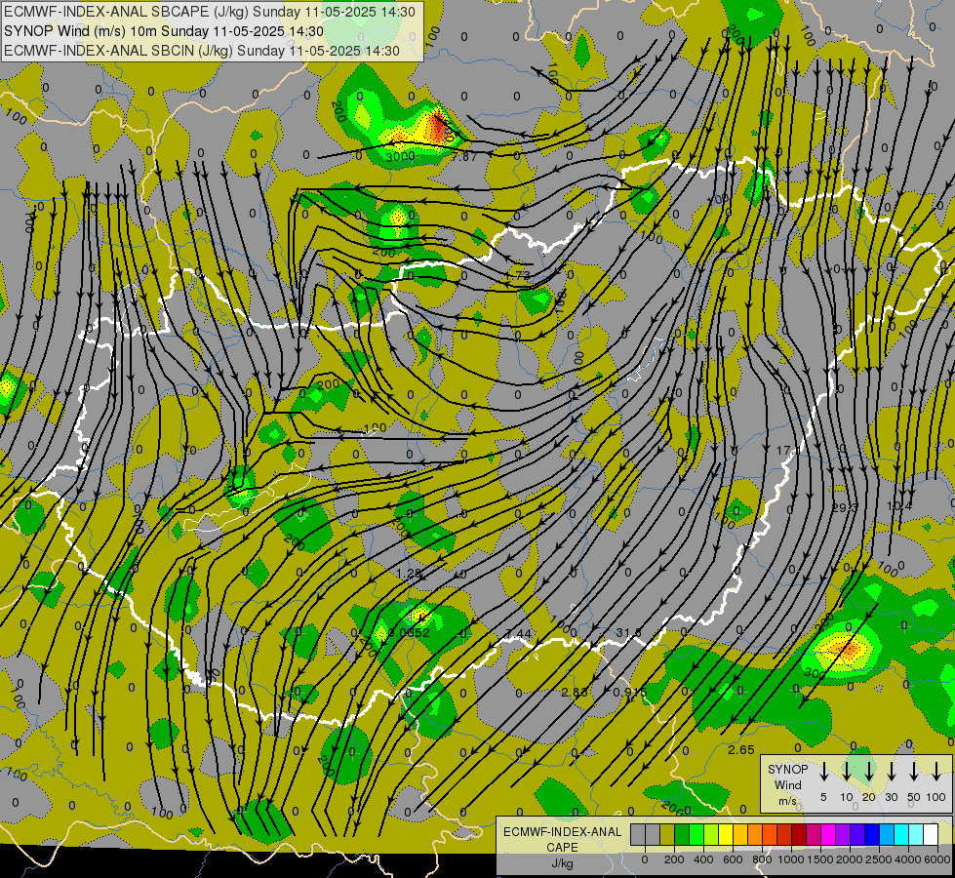Click the 7.44 value label
The image size is (955, 878).
pyautogui.click(x=519, y=634)
